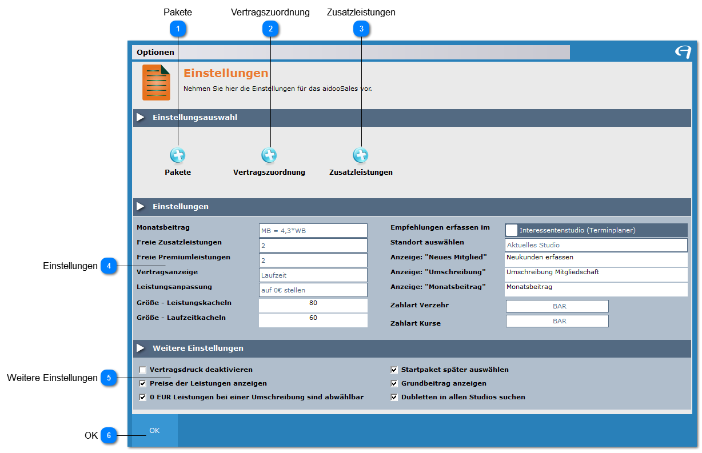Click the aidoo logo in the title bar
702x453 pixels.
pos(683,52)
